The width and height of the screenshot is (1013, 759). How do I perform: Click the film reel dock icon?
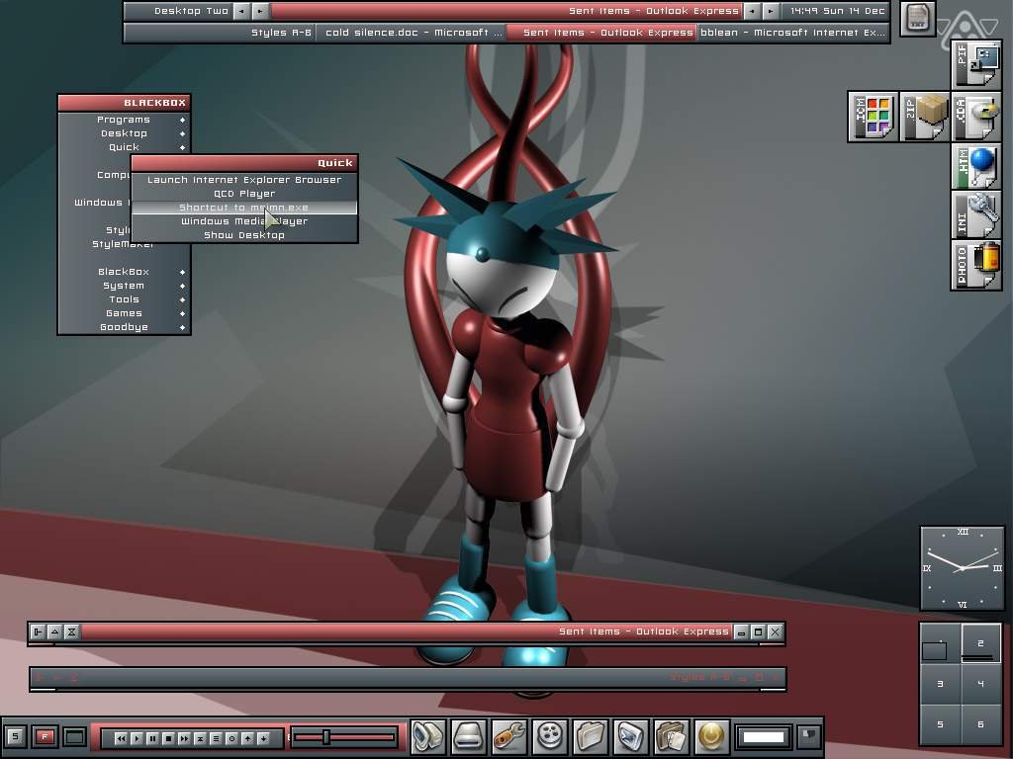click(x=550, y=736)
